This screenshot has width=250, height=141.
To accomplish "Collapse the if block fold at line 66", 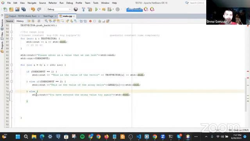I will click(x=12, y=72).
